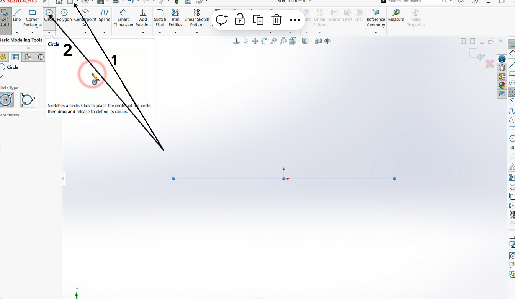This screenshot has width=515, height=299.
Task: Switch to the ConfigurationManager tab
Action: 28,57
